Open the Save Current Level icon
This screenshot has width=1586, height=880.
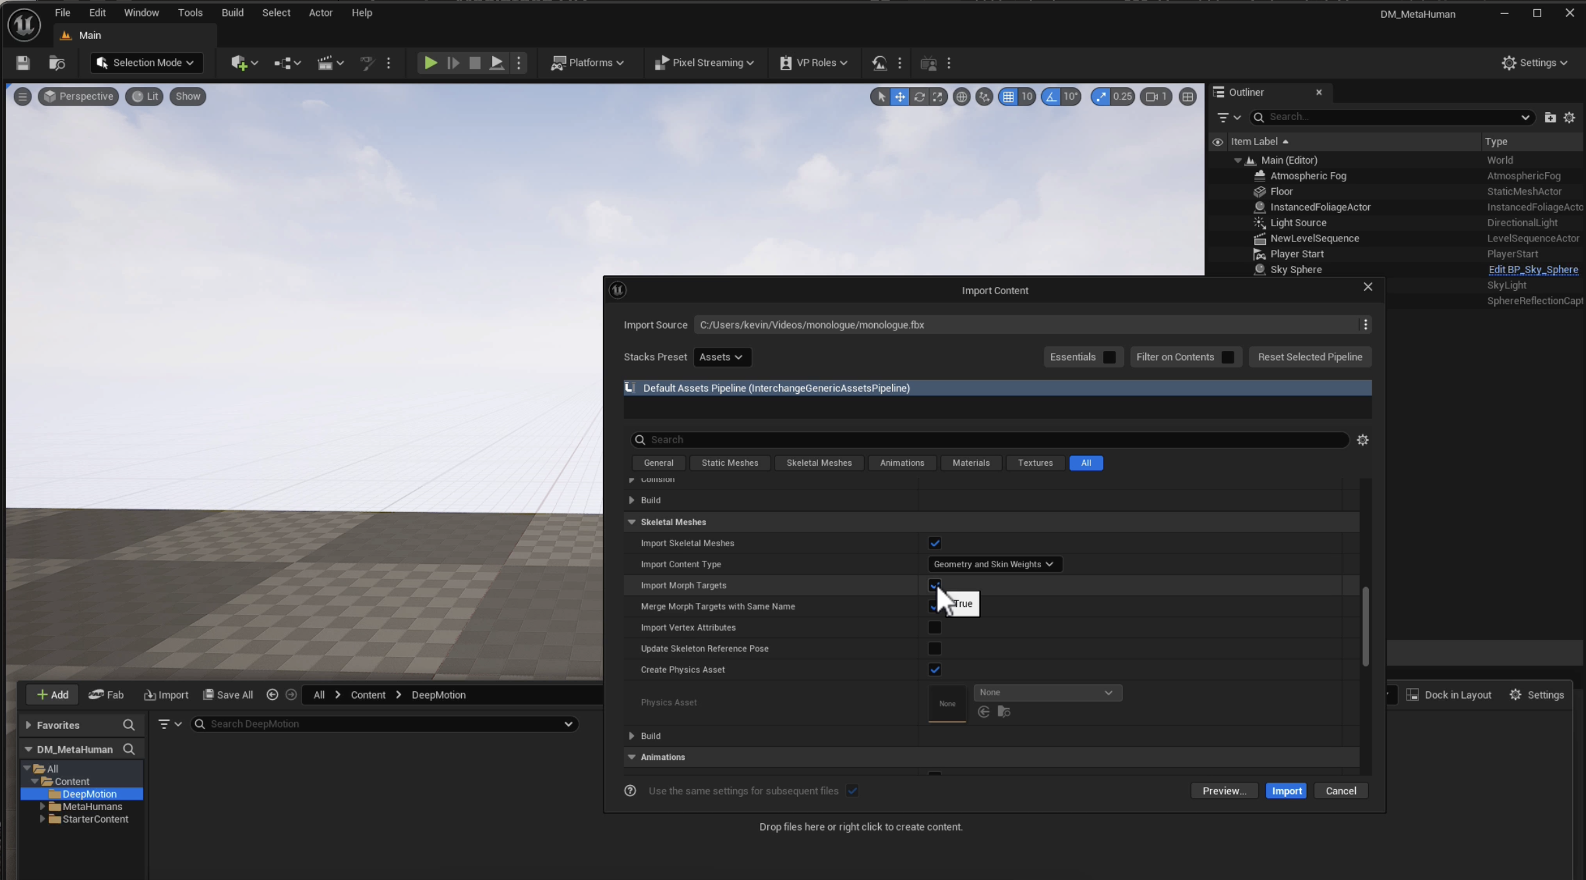(x=22, y=63)
